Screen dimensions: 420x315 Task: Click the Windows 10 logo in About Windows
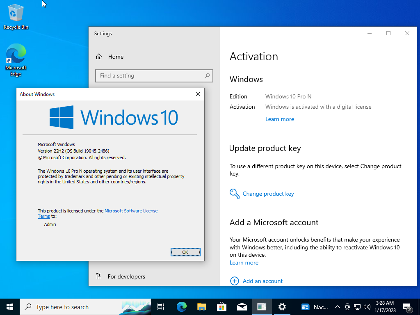(x=114, y=117)
